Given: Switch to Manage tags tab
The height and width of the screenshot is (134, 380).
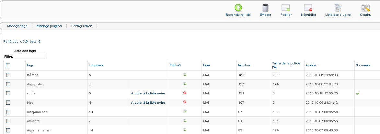Looking at the screenshot, I should pos(17,26).
